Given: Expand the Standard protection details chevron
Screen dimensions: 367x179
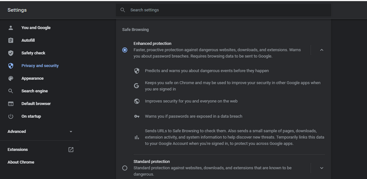Looking at the screenshot, I should click(321, 168).
